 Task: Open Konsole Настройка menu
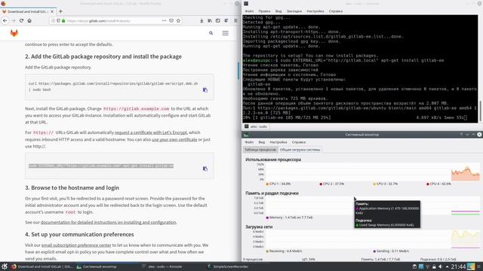pyautogui.click(x=315, y=11)
